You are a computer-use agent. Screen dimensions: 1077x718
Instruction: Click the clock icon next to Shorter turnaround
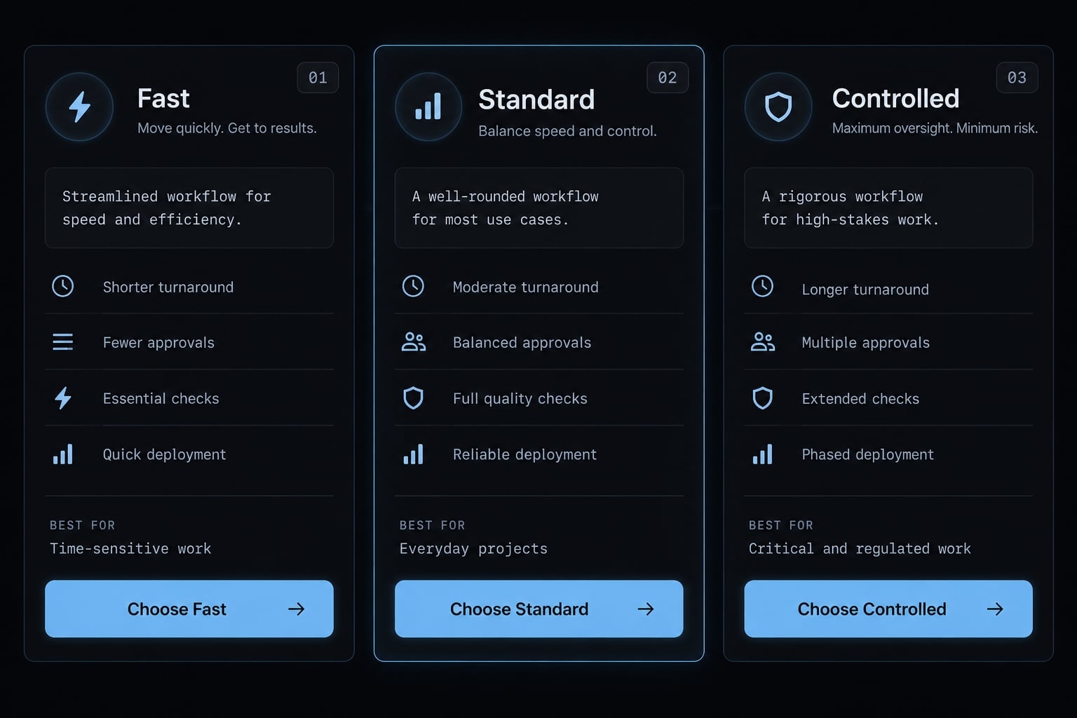[63, 286]
